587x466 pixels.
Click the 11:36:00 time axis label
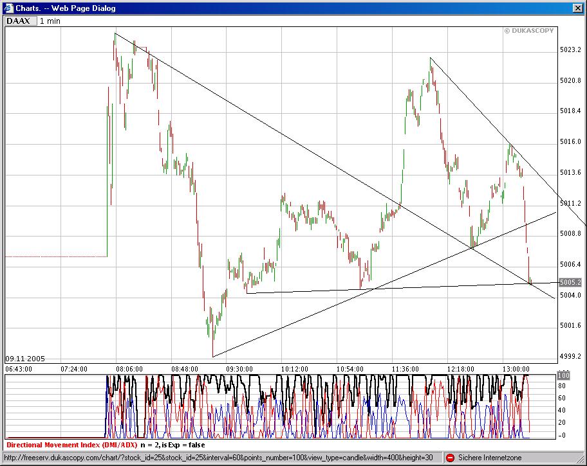(x=405, y=369)
